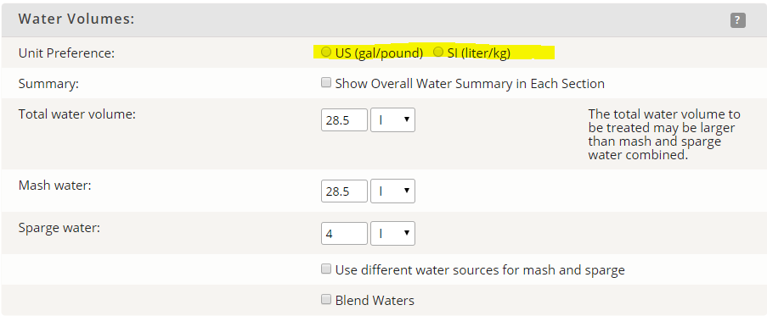Tick the Blend Waters checkbox
767x316 pixels.
[x=326, y=299]
